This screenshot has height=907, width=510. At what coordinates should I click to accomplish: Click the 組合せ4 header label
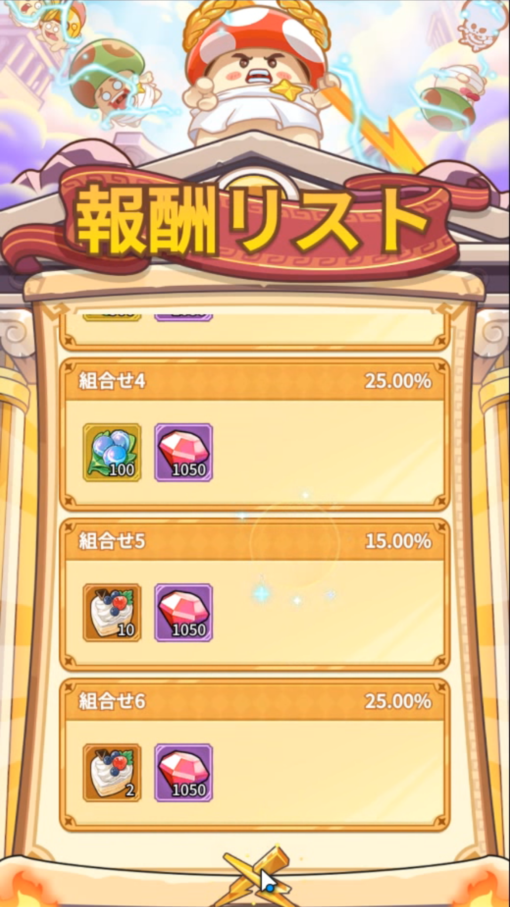112,381
